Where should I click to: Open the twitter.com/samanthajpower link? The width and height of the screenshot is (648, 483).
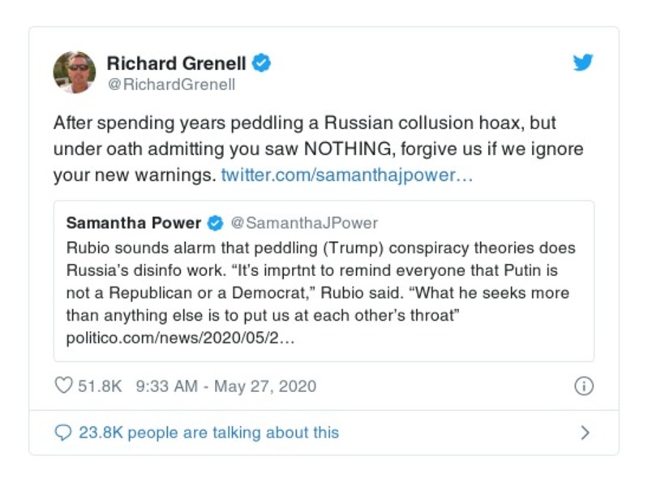[346, 175]
